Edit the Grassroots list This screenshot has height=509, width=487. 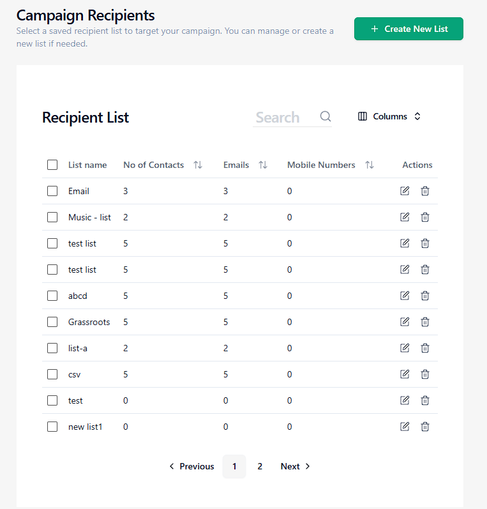(405, 322)
